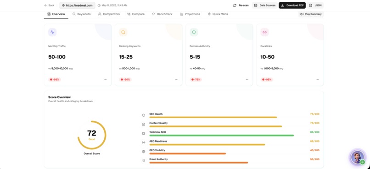The height and width of the screenshot is (169, 370).
Task: Click the 75/100 SEO Health score
Action: coord(315,114)
